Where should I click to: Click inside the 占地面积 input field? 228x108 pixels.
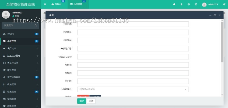tap(133, 41)
